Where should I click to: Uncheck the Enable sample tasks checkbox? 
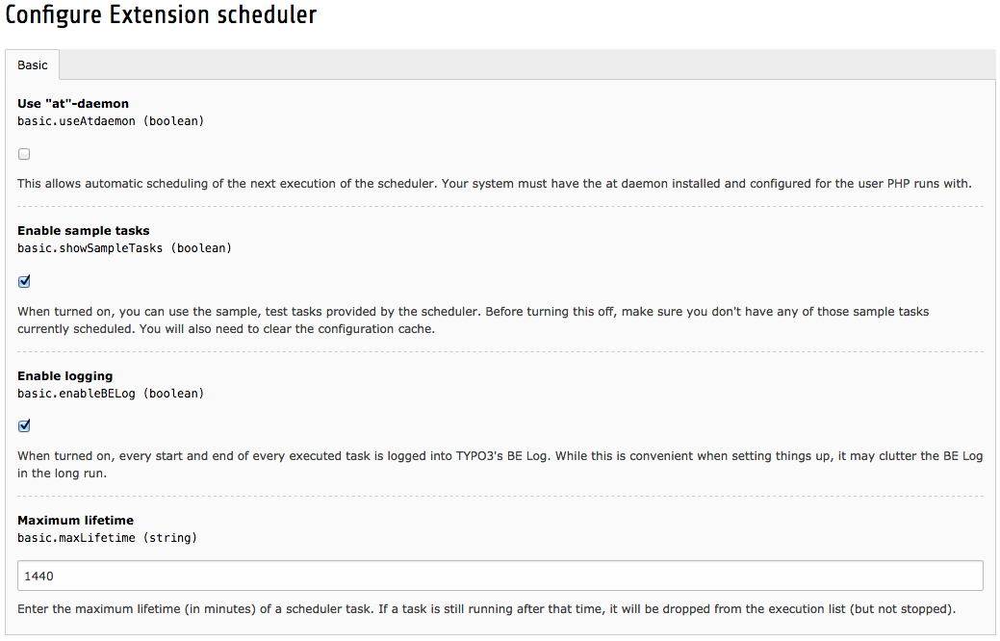pos(24,282)
